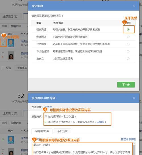Uncheck the 周先生 resume checkbox in top list
This screenshot has height=155, width=142.
(x=3, y=43)
